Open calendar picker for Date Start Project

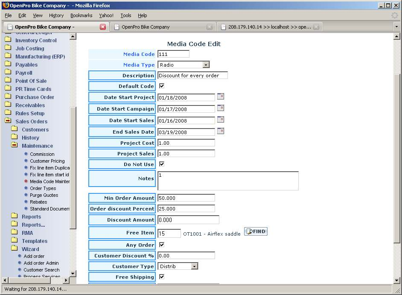tap(221, 96)
